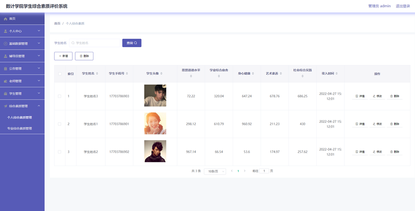Click the 学生姓名 search input field
The image size is (415, 211).
click(x=95, y=43)
